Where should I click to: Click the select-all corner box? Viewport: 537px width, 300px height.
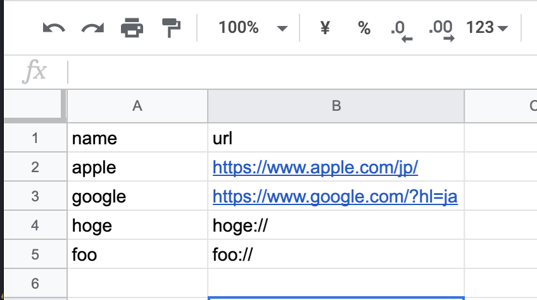(35, 106)
